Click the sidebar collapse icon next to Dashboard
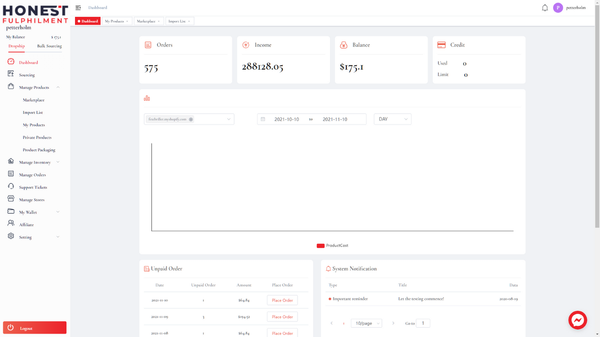Screen dimensions: 600x337 click(x=78, y=7)
